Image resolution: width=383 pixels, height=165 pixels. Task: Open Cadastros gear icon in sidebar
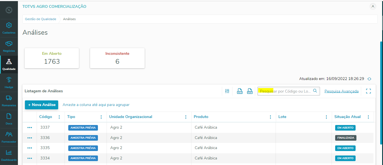(9, 25)
